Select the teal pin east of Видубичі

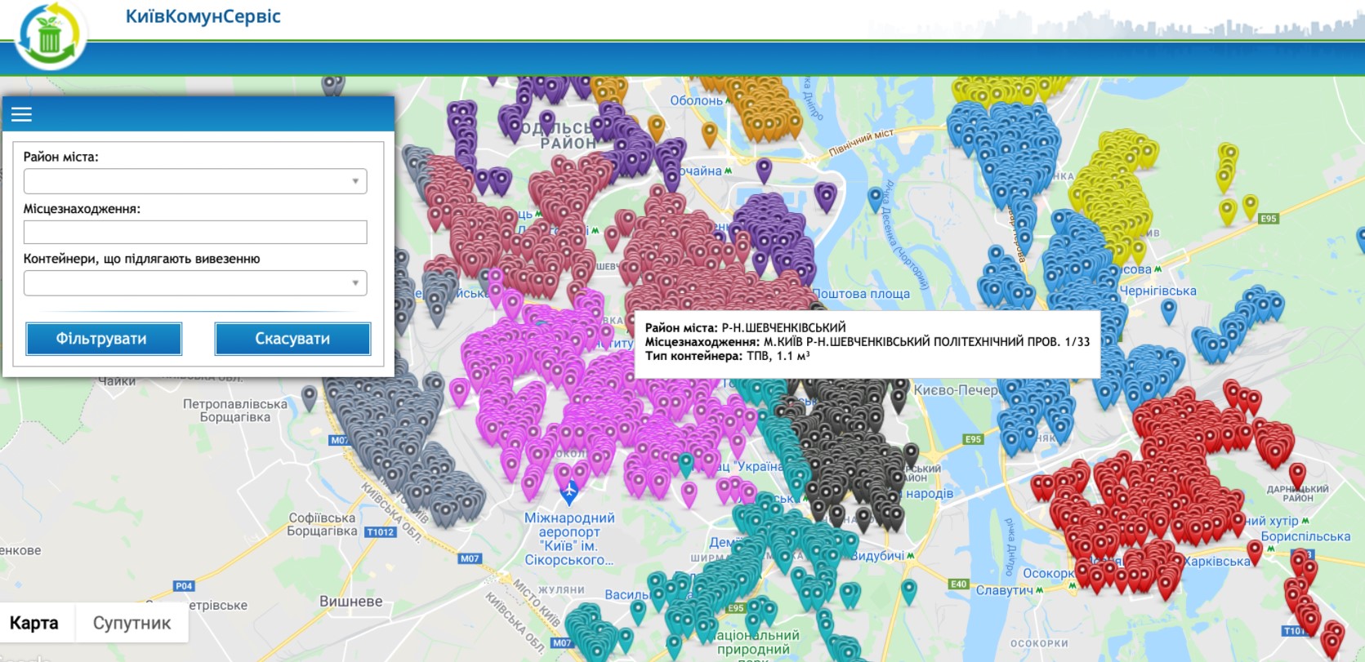[x=908, y=589]
